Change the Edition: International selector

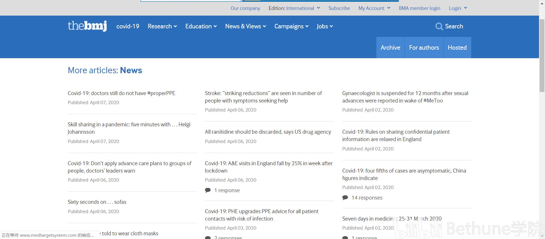click(294, 8)
